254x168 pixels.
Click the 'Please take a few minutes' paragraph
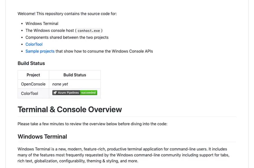pos(92,124)
